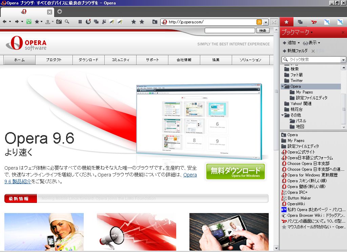
Task: Open the ブックマーク panel title dropdown
Action: (x=312, y=32)
